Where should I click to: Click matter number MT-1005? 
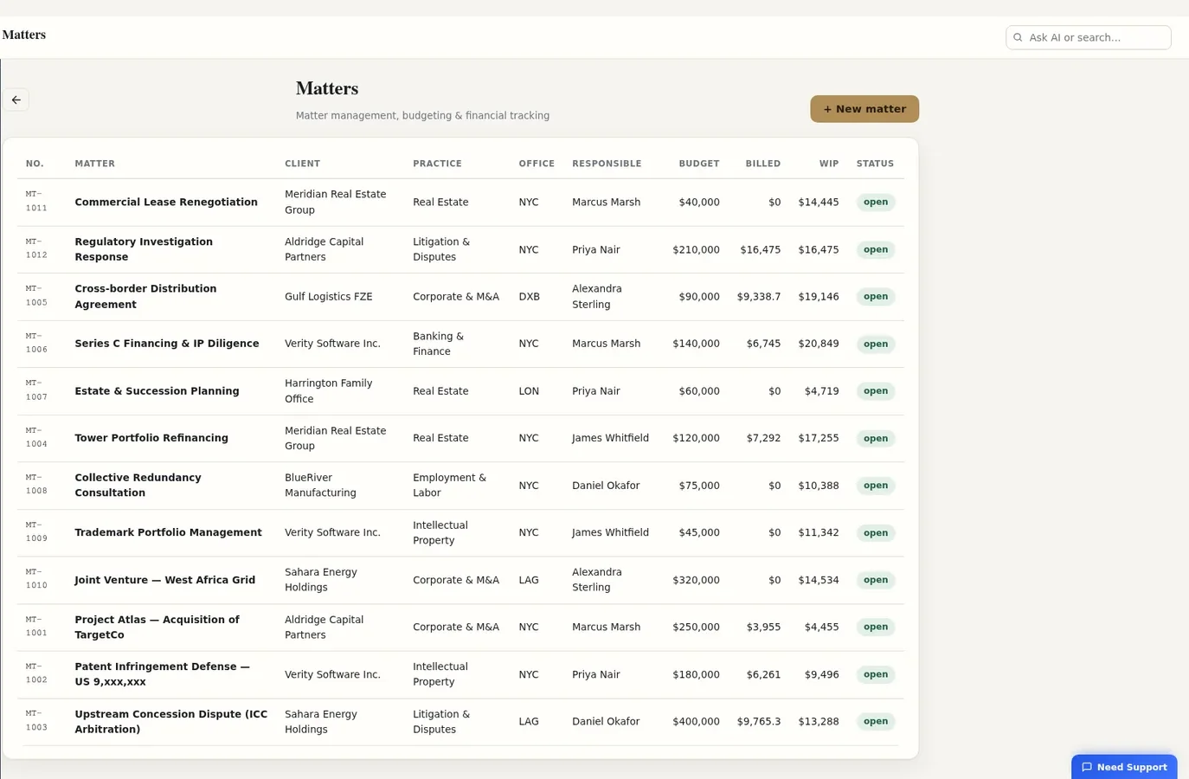[36, 296]
